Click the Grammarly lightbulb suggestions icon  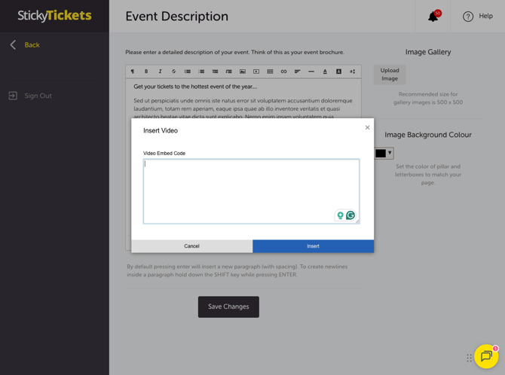tap(340, 215)
